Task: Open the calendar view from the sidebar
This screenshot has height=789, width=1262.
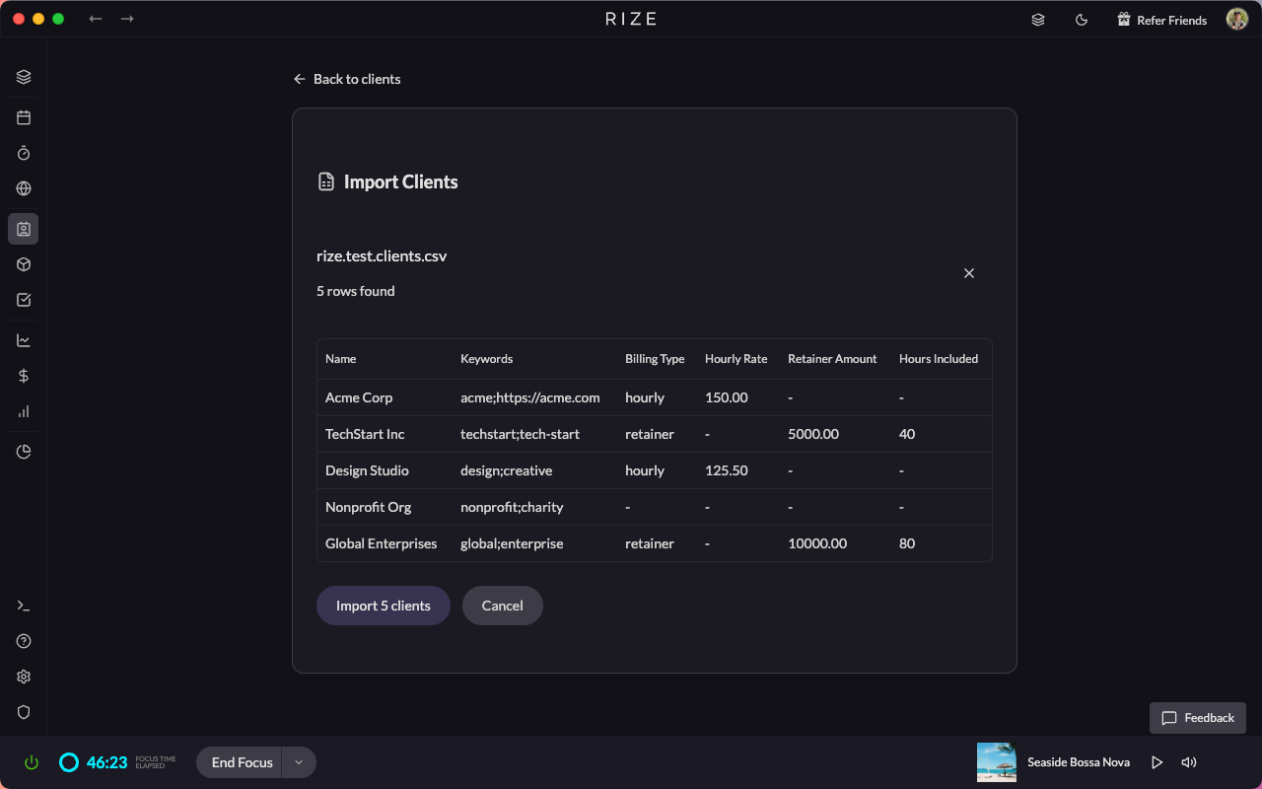Action: pyautogui.click(x=24, y=116)
